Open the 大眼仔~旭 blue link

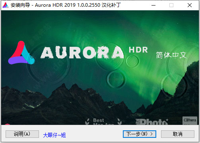54,135
